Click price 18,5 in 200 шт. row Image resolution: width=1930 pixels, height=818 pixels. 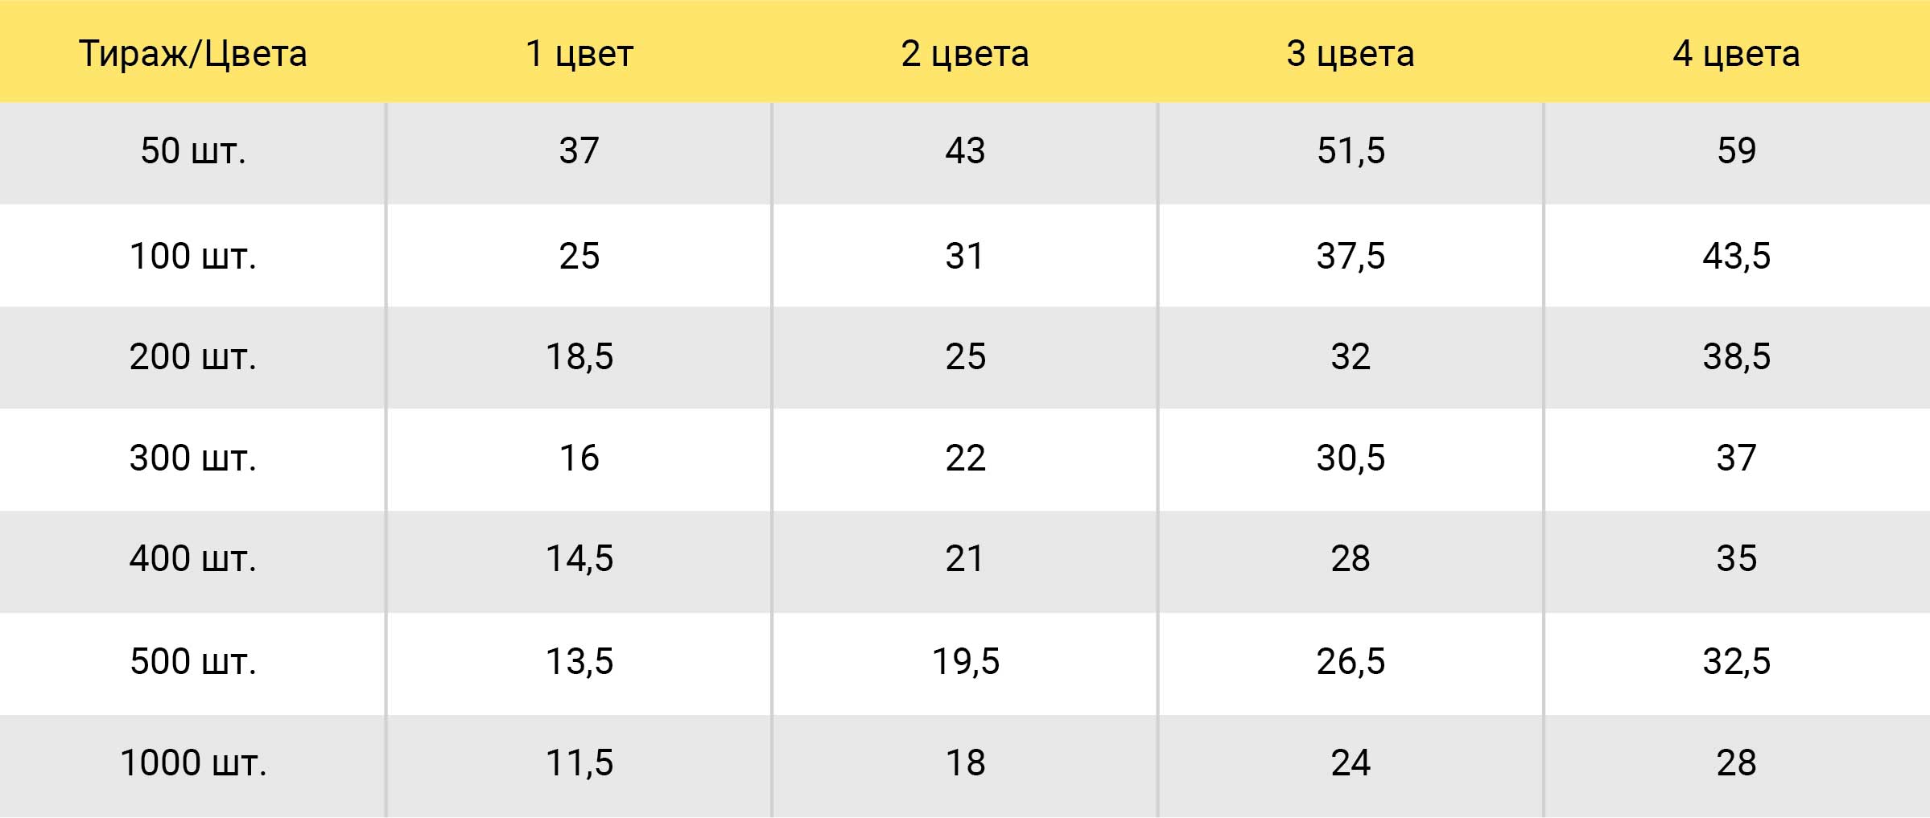579,357
